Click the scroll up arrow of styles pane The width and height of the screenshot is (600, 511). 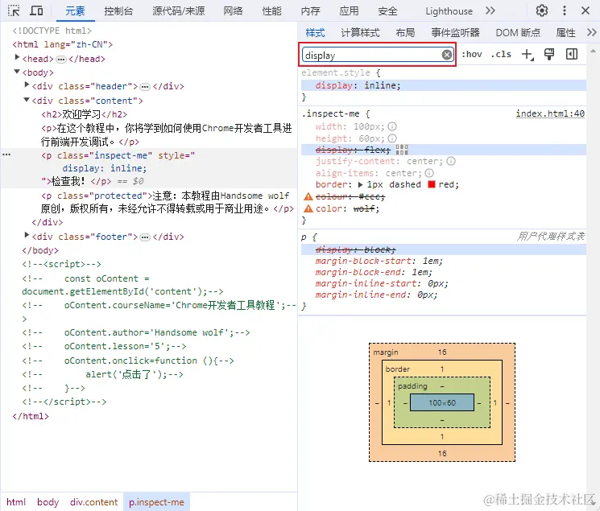pyautogui.click(x=593, y=51)
